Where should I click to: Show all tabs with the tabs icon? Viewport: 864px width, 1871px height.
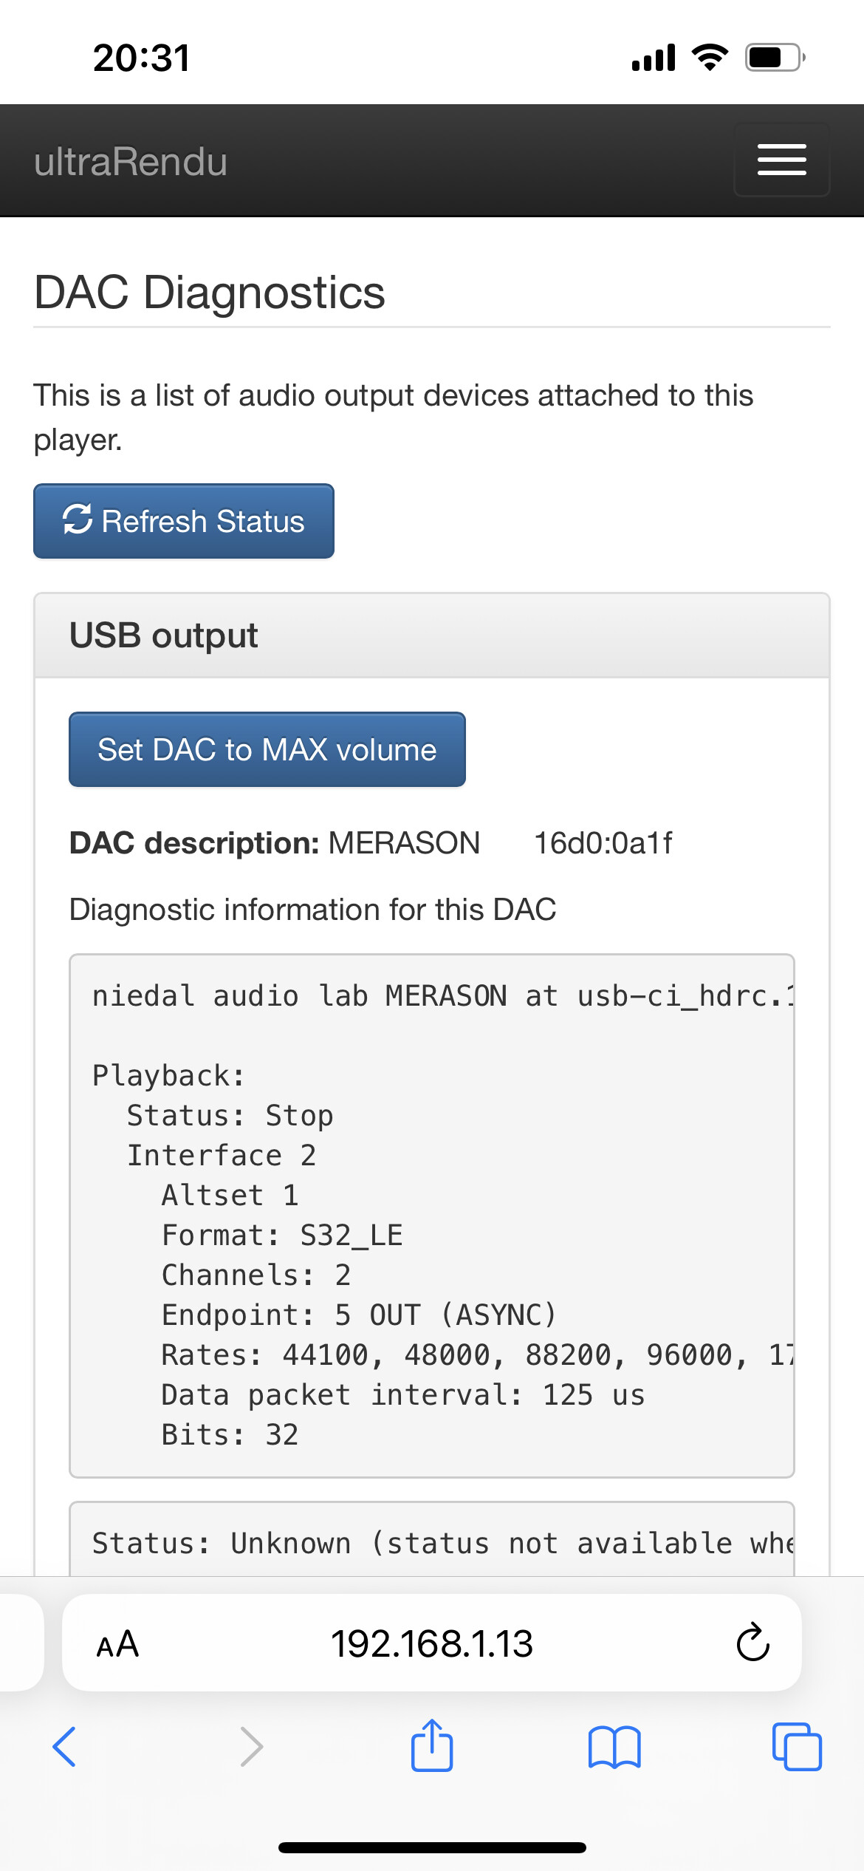796,1747
